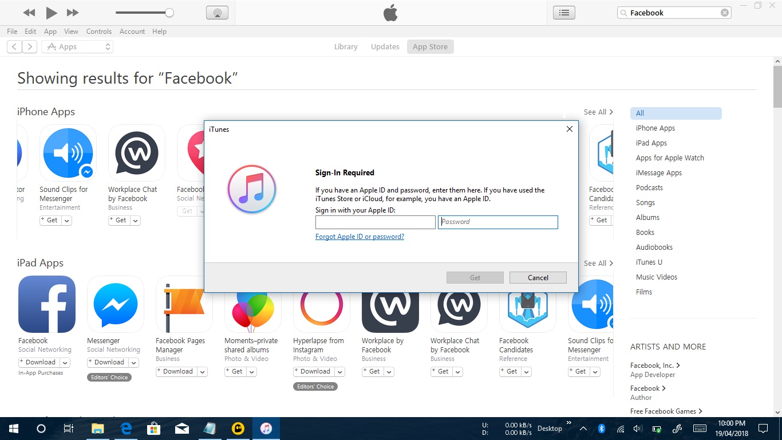Click the back navigation arrow
Viewport: 782px width, 440px height.
(14, 47)
